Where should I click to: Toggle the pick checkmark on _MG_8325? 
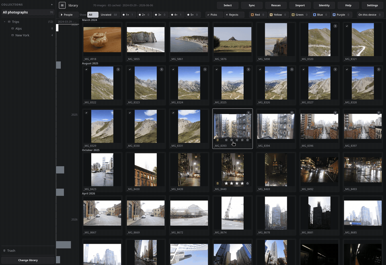(217, 69)
